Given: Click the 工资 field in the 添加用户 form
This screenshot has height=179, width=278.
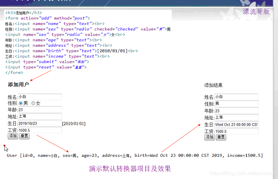Looking at the screenshot, I should 40,130.
